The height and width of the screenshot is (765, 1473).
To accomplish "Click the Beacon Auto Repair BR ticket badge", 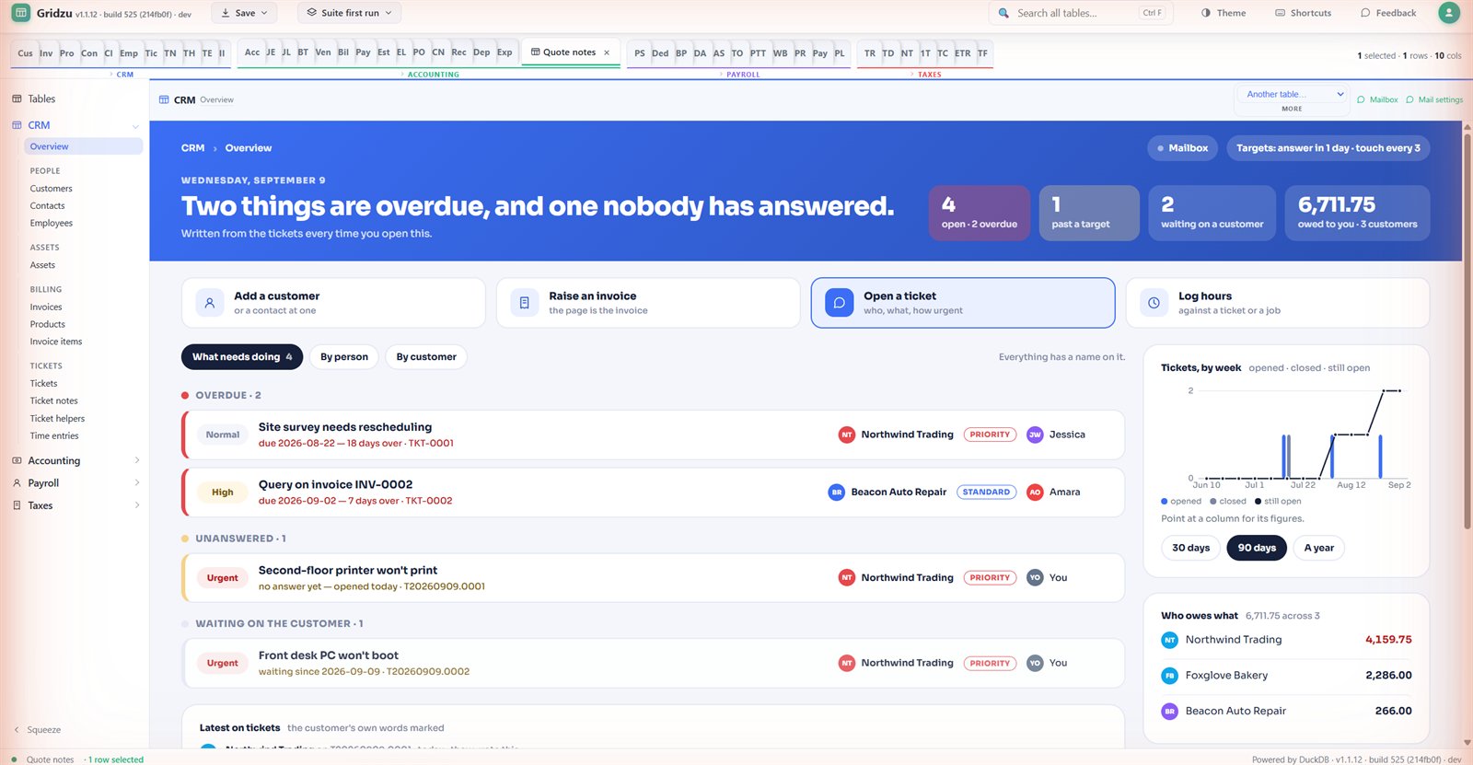I will (836, 493).
